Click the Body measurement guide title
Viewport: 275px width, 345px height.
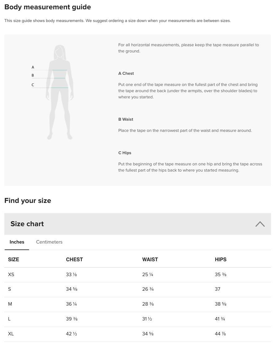[x=47, y=7]
